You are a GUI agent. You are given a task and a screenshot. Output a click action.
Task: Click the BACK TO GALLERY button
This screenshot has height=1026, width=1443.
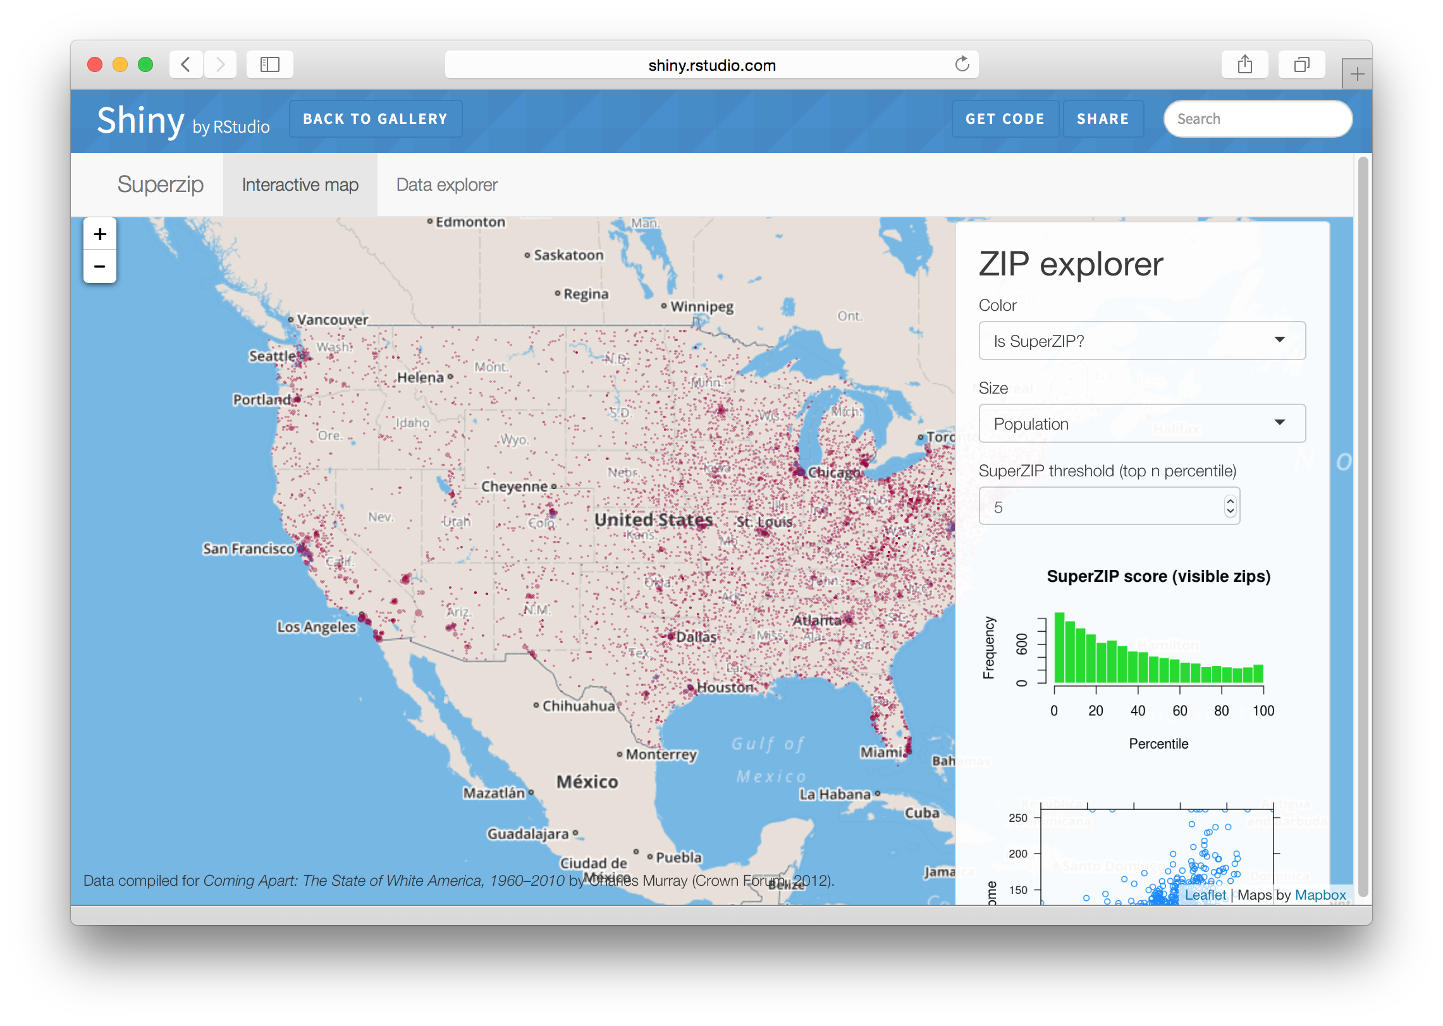pos(376,118)
